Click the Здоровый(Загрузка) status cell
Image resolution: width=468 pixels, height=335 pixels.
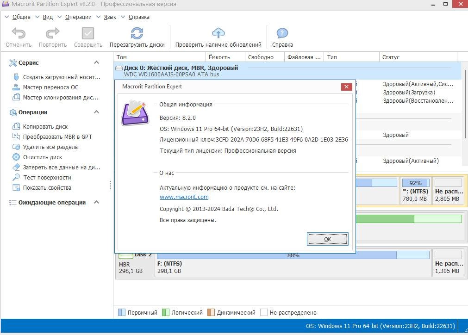pyautogui.click(x=409, y=93)
